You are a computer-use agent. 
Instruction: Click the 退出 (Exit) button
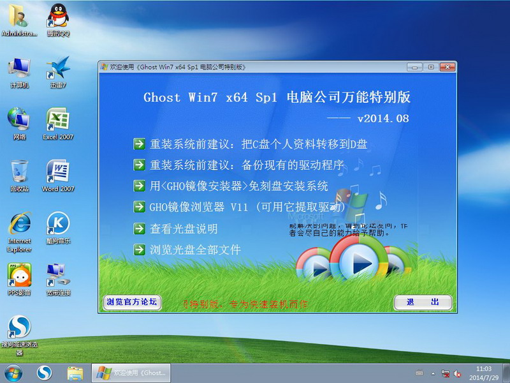click(423, 302)
